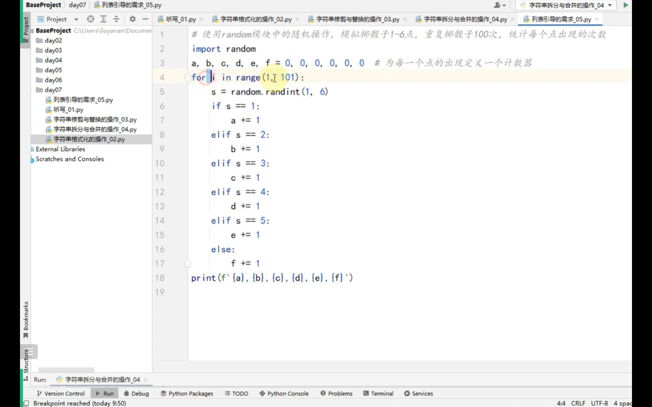Close the 列表引导的需求_05.py tab

[596, 19]
